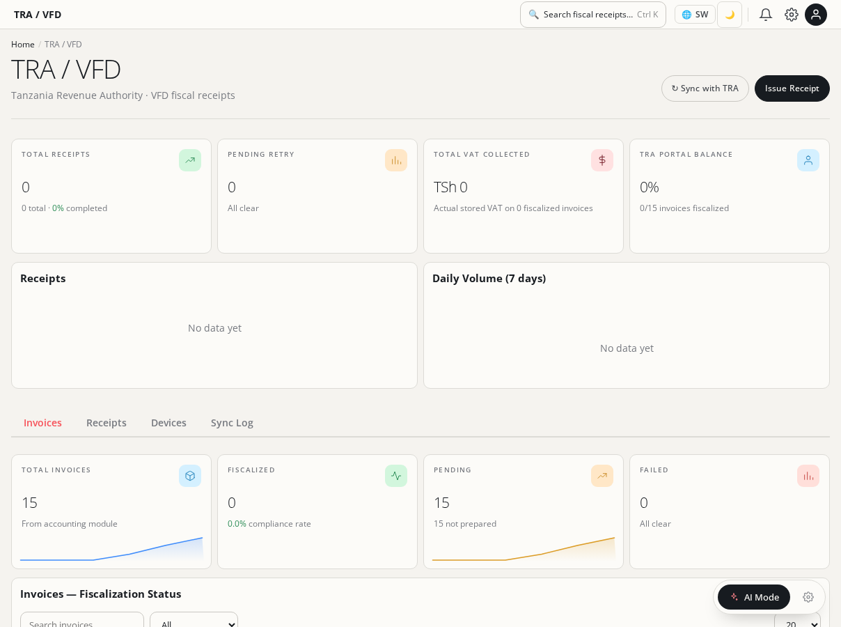This screenshot has width=841, height=627.
Task: Click the 'TSh 0' VAT value
Action: click(x=450, y=187)
